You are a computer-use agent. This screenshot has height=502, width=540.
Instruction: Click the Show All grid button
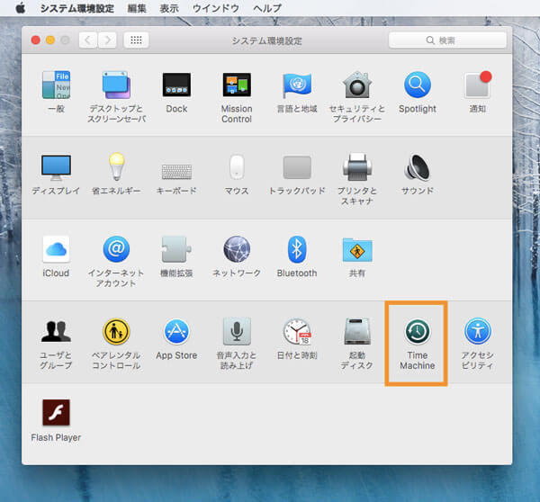(136, 40)
